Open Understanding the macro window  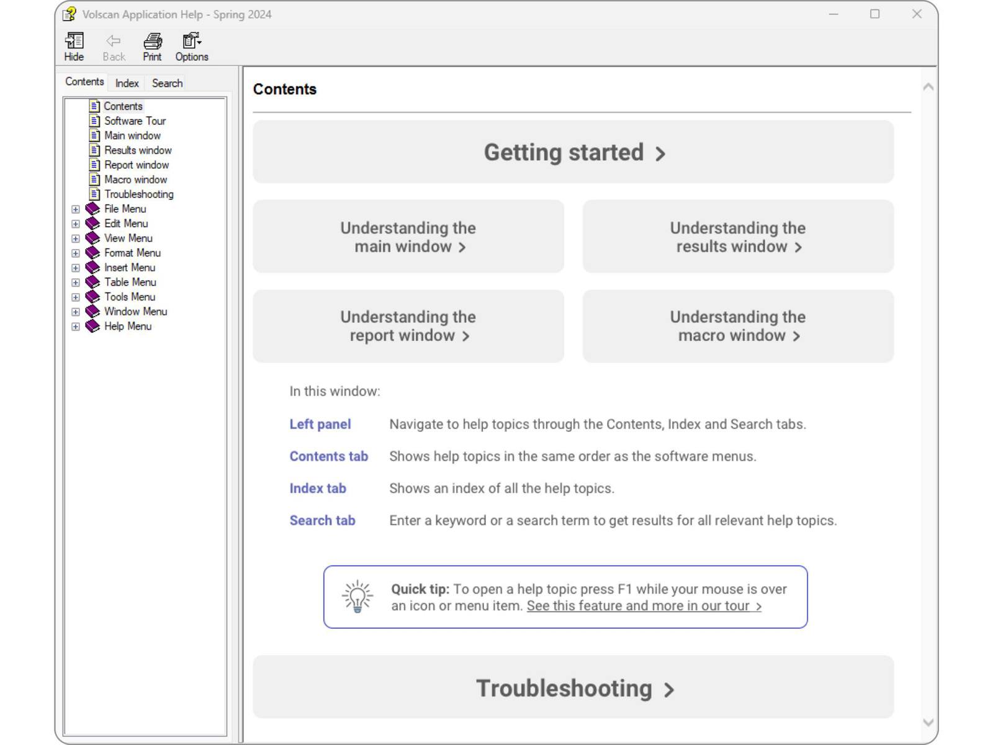click(x=738, y=326)
